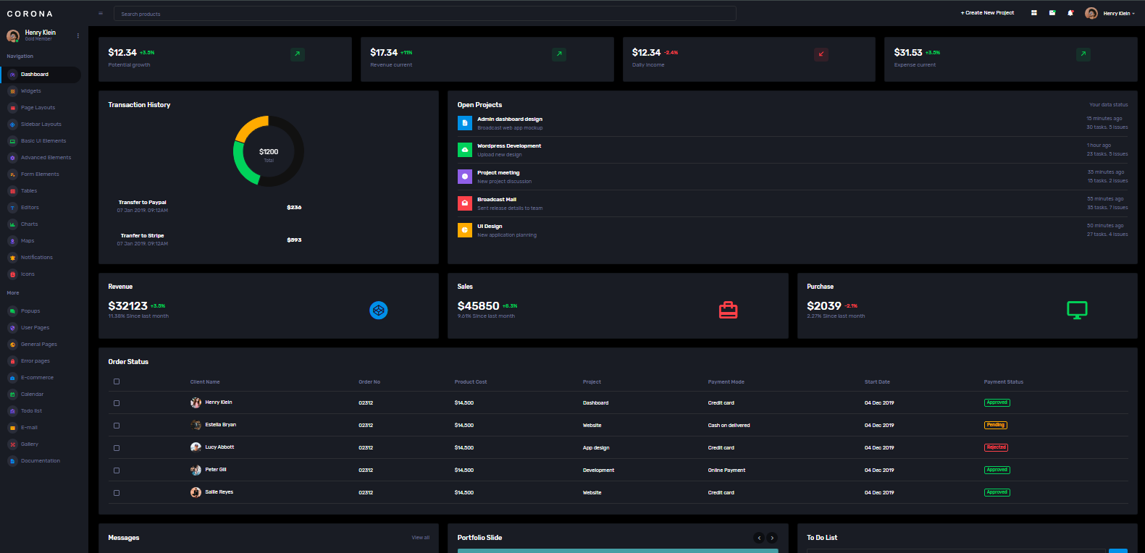Check the checkbox for Estella Bryan order row
This screenshot has height=553, width=1145.
click(x=117, y=426)
